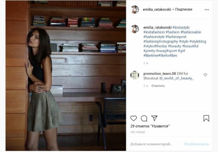Viewport: 218px width, 152px height.
Task: Like the promotion_team.38 comment
Action: click(205, 75)
